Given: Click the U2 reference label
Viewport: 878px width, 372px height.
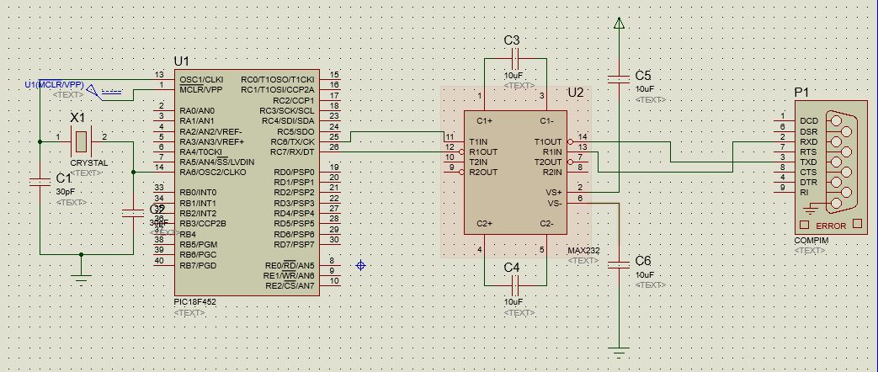Looking at the screenshot, I should coord(576,93).
